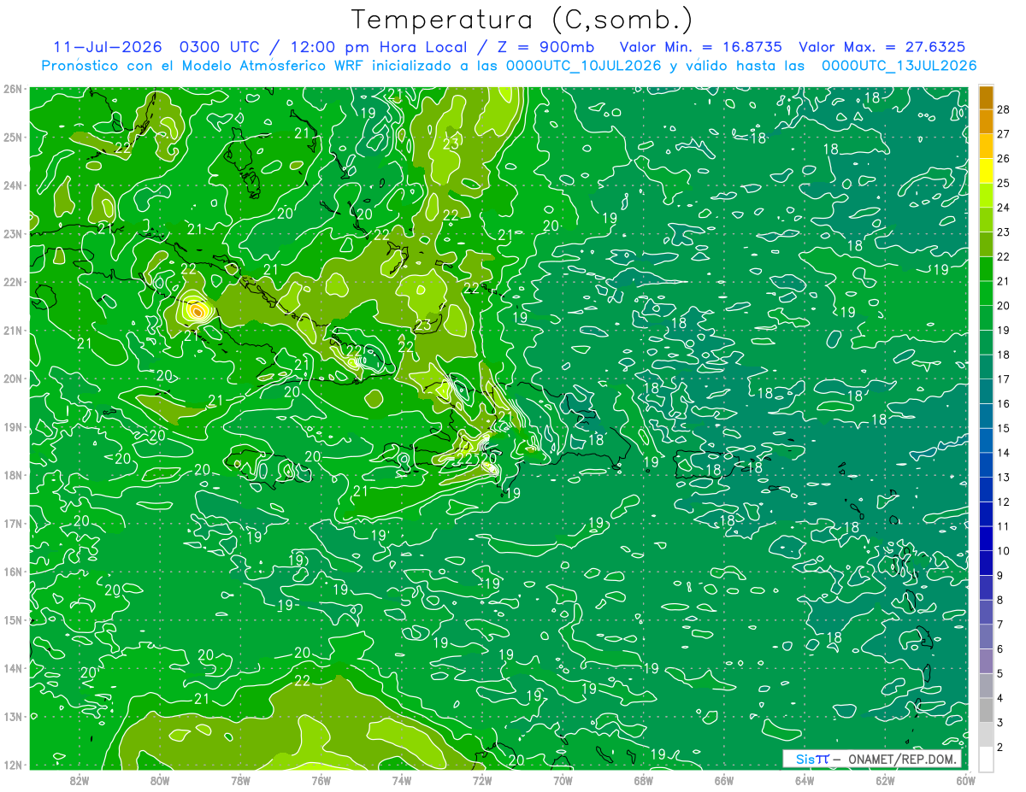Screen dimensions: 1026x792
Task: Click colorbar value label "24"
Action: (x=1003, y=208)
